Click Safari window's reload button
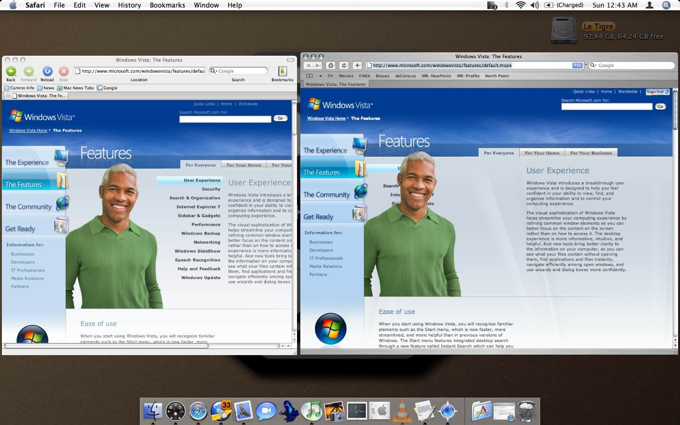 (344, 65)
